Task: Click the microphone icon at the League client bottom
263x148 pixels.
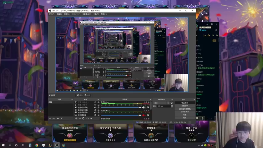Action: tap(203, 118)
